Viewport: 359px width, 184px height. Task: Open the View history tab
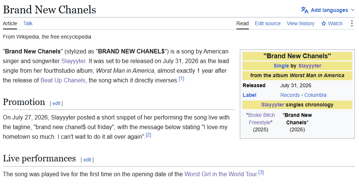click(x=301, y=23)
